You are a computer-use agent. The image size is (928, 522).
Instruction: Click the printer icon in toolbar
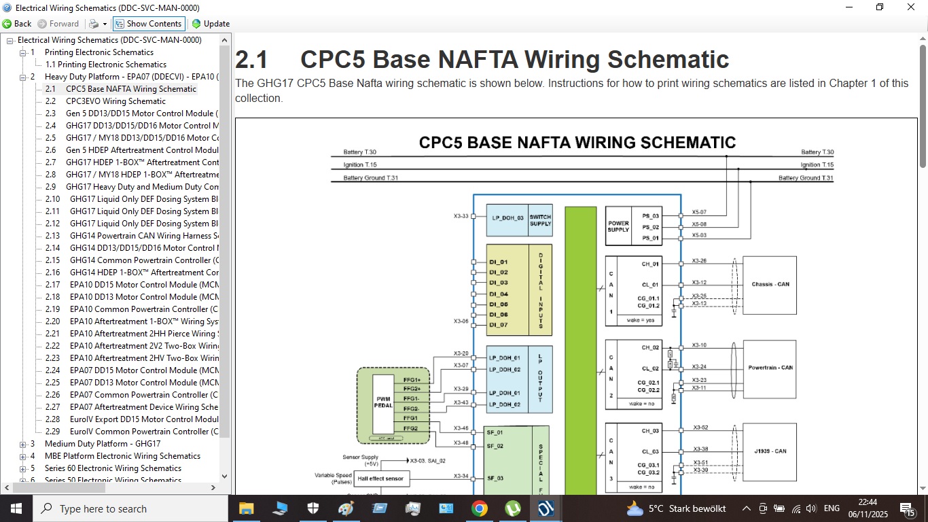pyautogui.click(x=94, y=24)
